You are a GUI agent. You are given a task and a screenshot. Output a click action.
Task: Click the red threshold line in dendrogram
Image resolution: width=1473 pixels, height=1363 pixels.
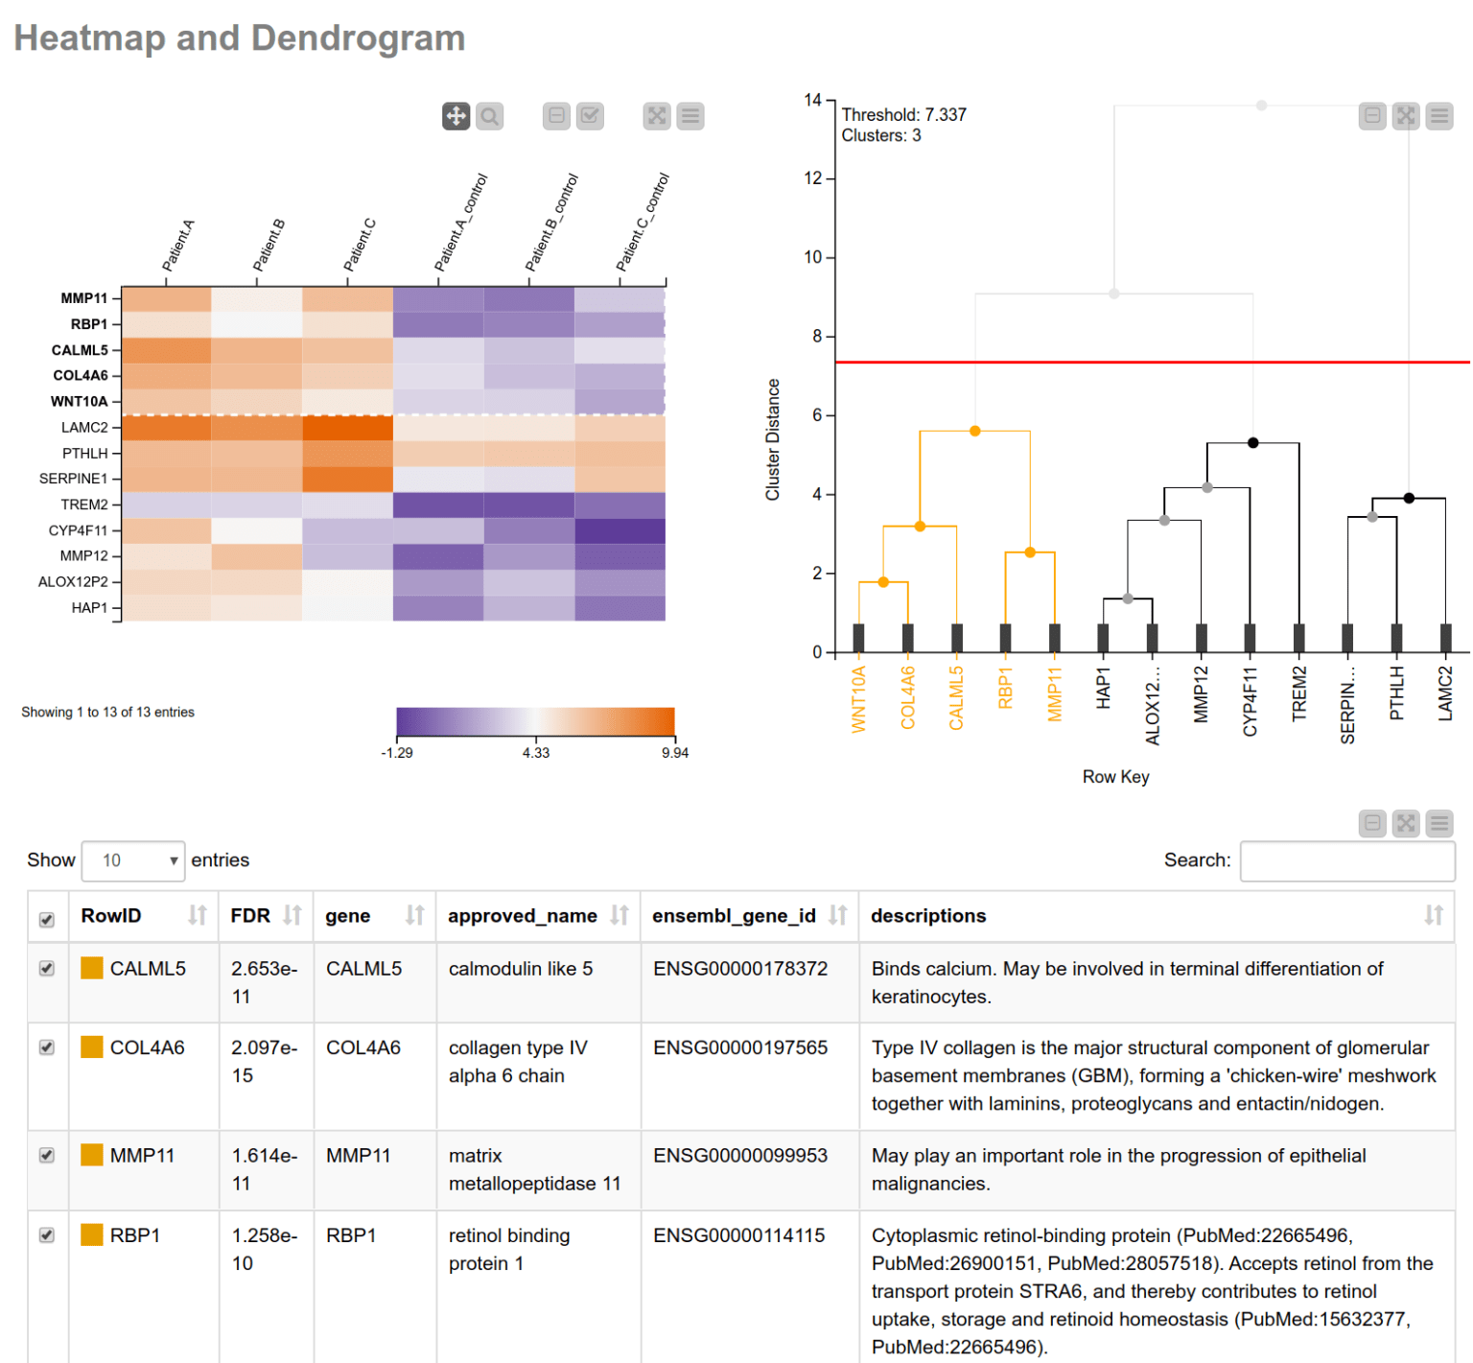coord(1152,363)
